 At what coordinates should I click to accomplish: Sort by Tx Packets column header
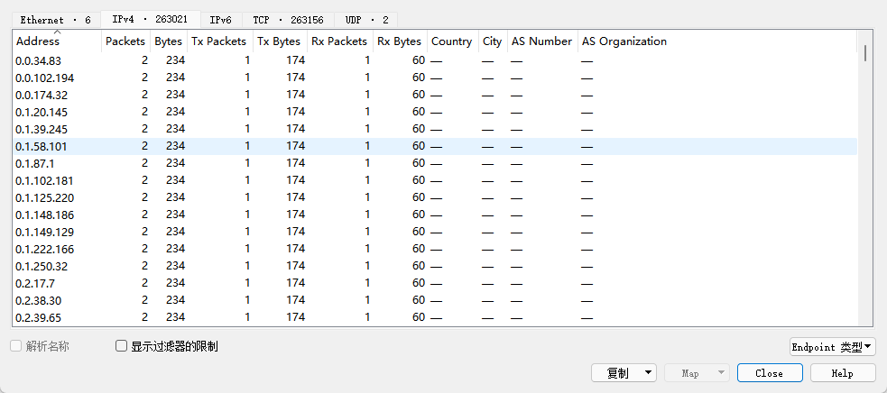click(x=219, y=41)
